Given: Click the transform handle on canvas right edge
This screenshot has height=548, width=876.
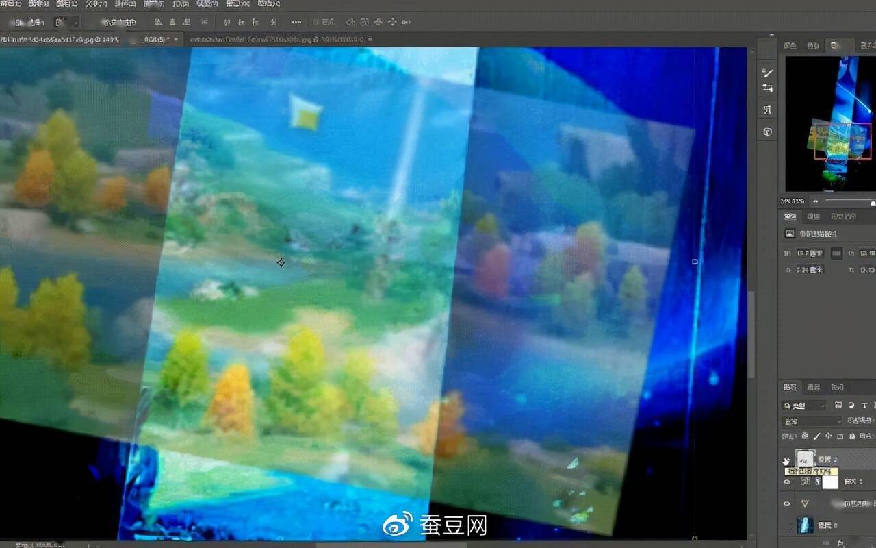Looking at the screenshot, I should [695, 262].
